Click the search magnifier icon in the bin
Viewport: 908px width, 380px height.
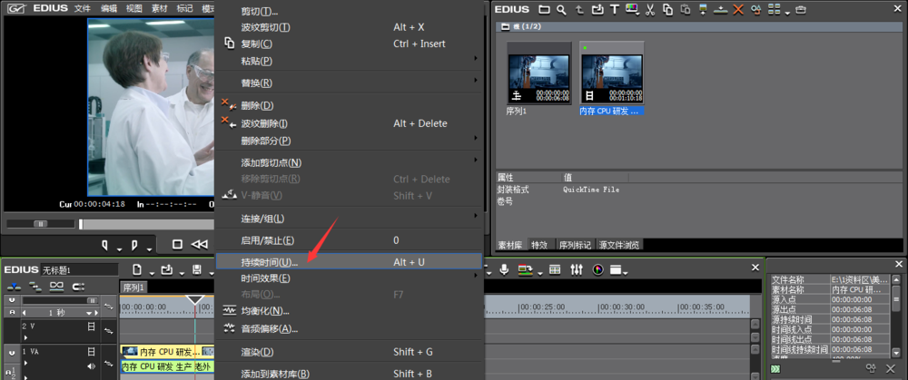click(x=561, y=9)
